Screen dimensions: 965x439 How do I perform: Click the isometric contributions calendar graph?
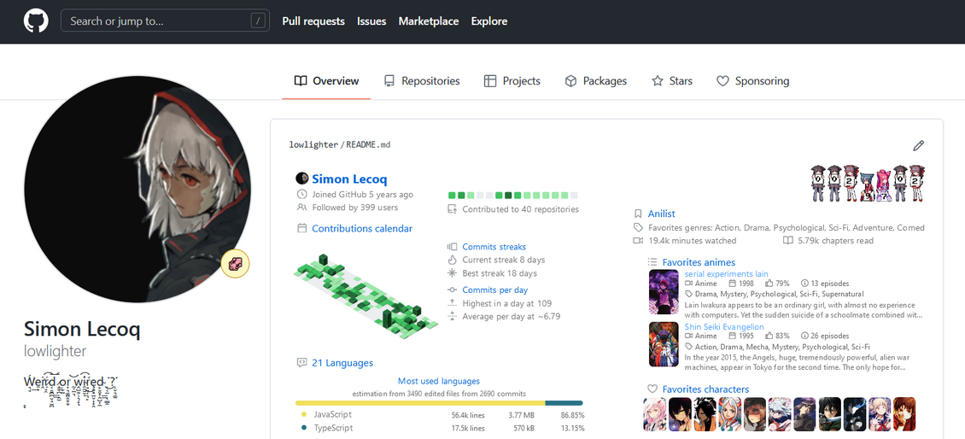pos(366,292)
